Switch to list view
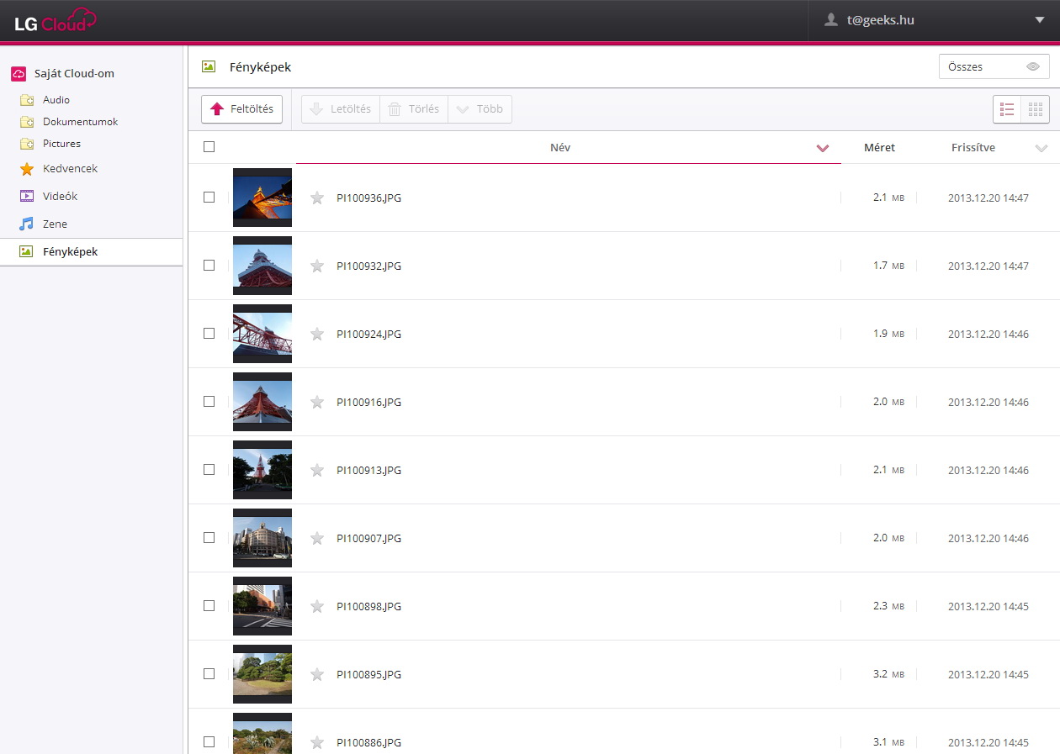The height and width of the screenshot is (754, 1060). click(1007, 109)
